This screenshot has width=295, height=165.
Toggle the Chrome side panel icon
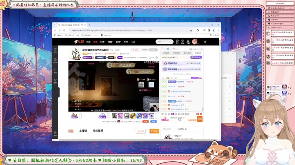point(209,30)
